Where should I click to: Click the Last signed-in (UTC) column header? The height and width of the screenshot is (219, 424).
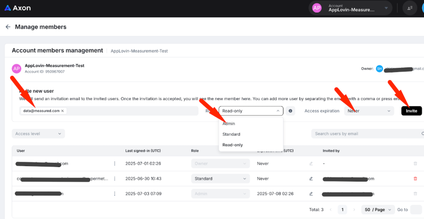(x=143, y=151)
